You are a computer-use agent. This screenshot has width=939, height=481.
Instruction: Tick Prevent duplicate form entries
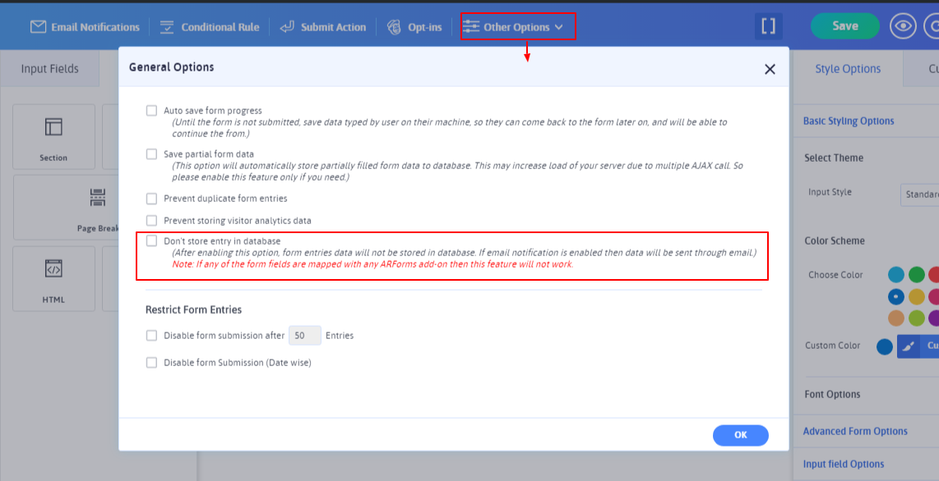pos(151,199)
